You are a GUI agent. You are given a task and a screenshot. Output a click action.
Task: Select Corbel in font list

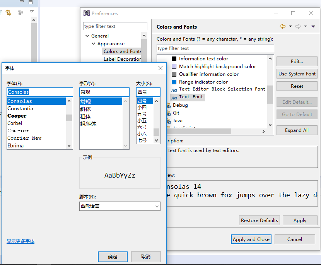[15, 123]
